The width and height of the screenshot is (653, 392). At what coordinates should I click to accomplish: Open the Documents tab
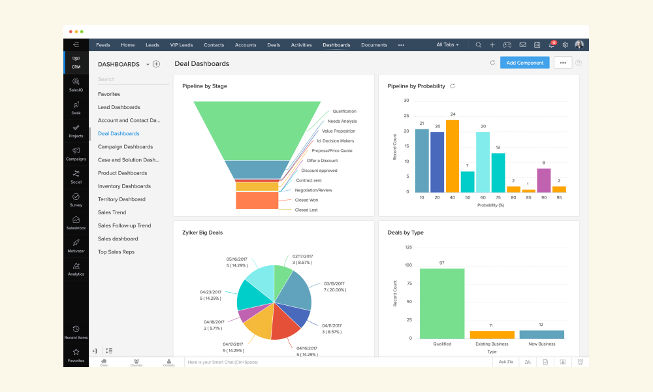374,45
